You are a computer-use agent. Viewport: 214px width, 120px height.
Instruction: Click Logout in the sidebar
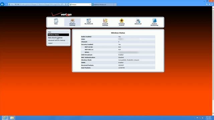tap(50, 43)
